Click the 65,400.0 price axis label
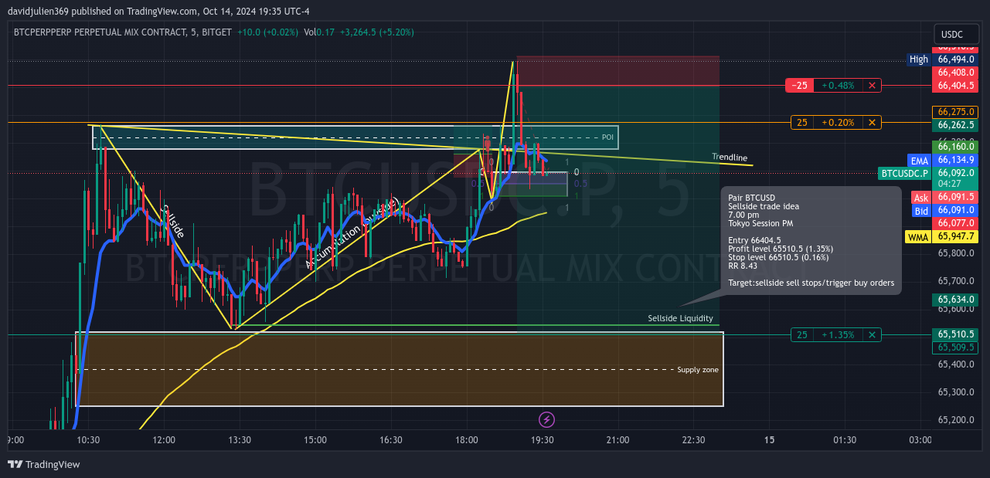This screenshot has height=478, width=990. tap(956, 364)
